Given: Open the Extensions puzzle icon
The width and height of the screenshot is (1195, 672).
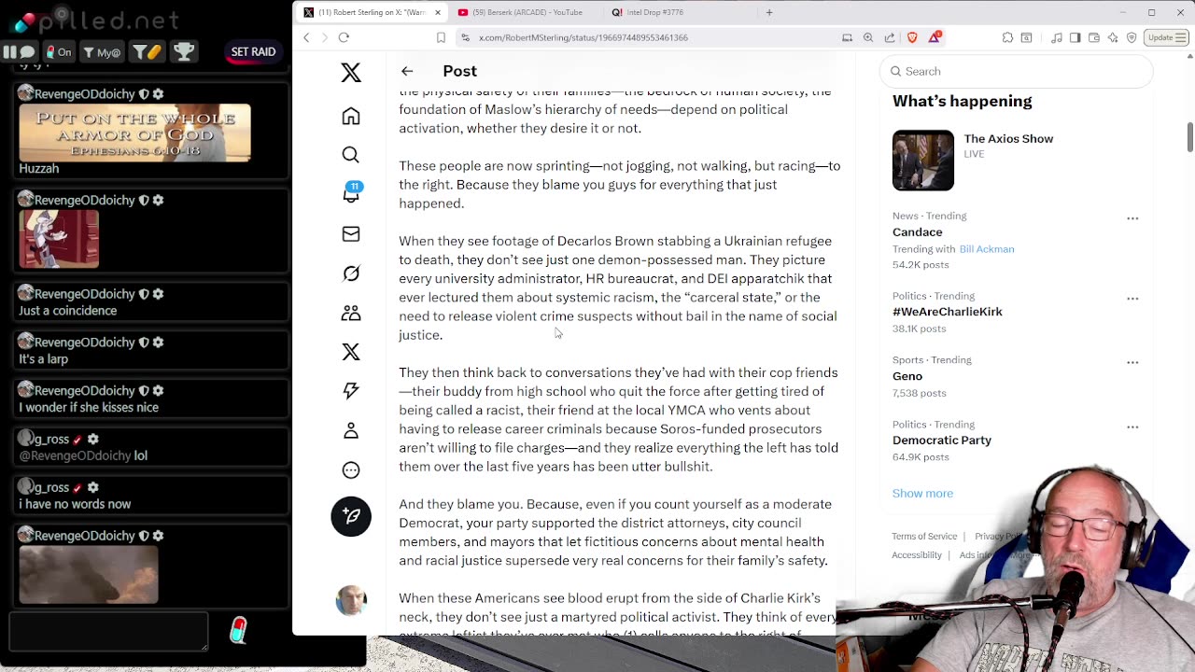Looking at the screenshot, I should click(x=1007, y=37).
